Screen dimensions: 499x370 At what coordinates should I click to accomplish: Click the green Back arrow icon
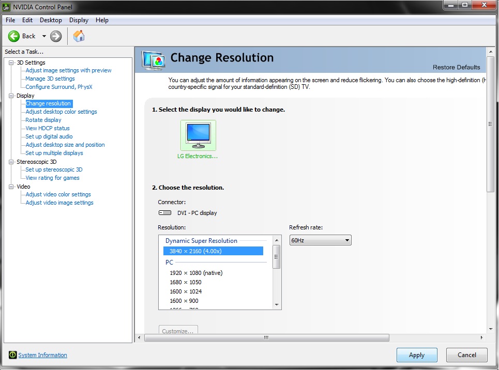pyautogui.click(x=13, y=36)
